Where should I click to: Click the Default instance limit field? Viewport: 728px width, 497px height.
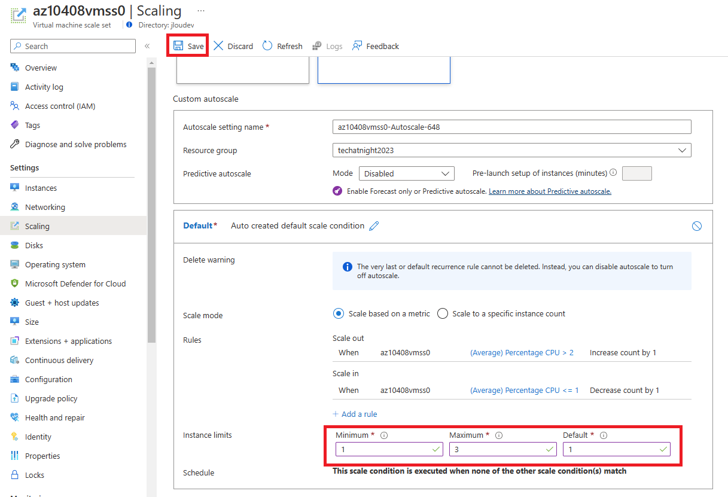point(616,449)
